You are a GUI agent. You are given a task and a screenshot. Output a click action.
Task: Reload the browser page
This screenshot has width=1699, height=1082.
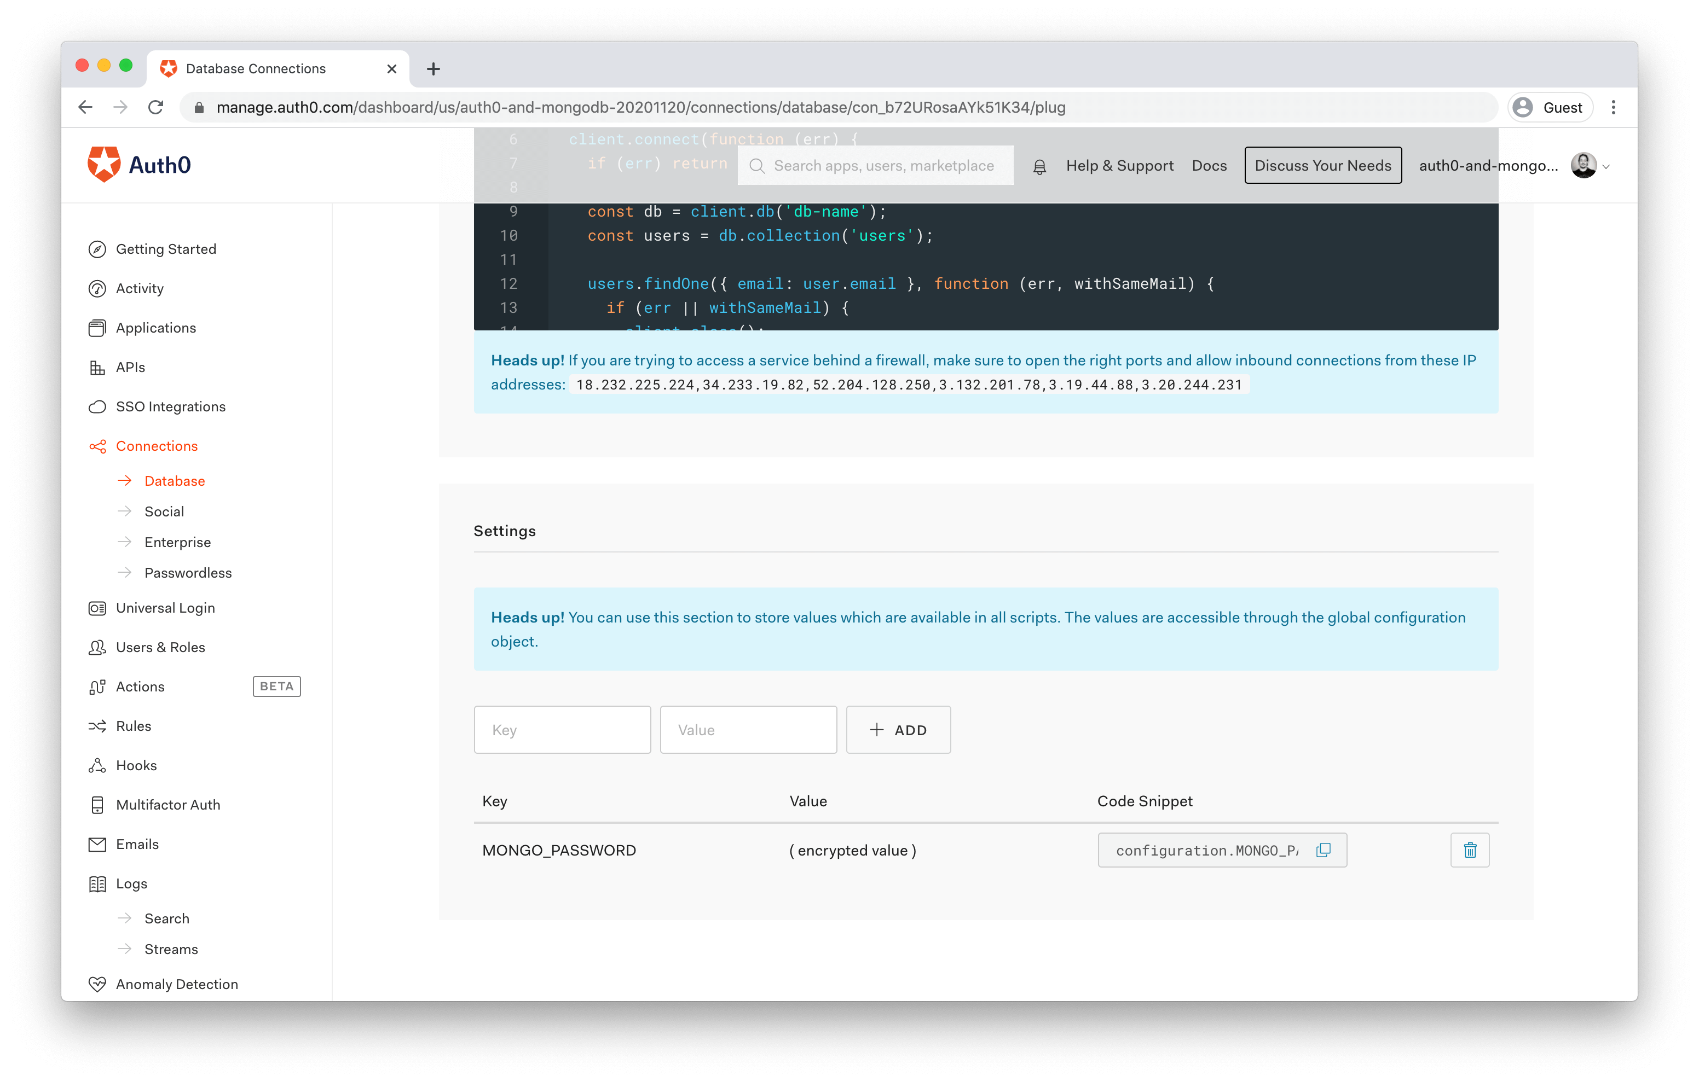tap(156, 107)
